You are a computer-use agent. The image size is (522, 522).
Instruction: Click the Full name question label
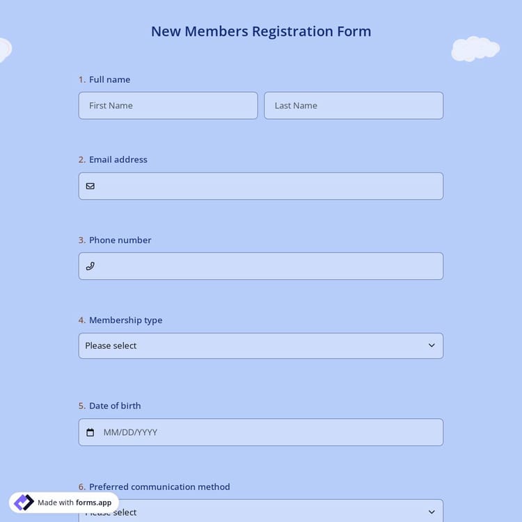pos(109,79)
